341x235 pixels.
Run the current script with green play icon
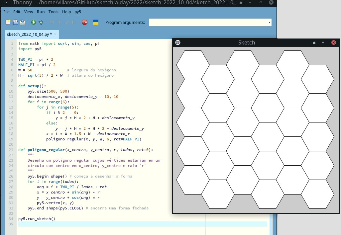click(x=34, y=22)
